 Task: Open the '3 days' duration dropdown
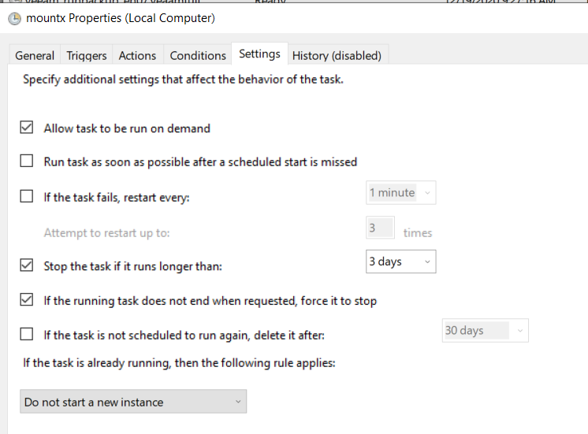[x=401, y=262]
